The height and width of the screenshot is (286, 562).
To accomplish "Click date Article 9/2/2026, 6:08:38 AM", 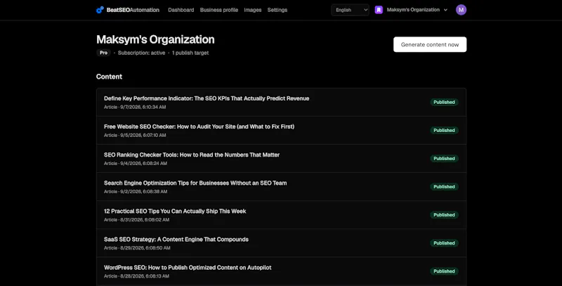I will (136, 191).
